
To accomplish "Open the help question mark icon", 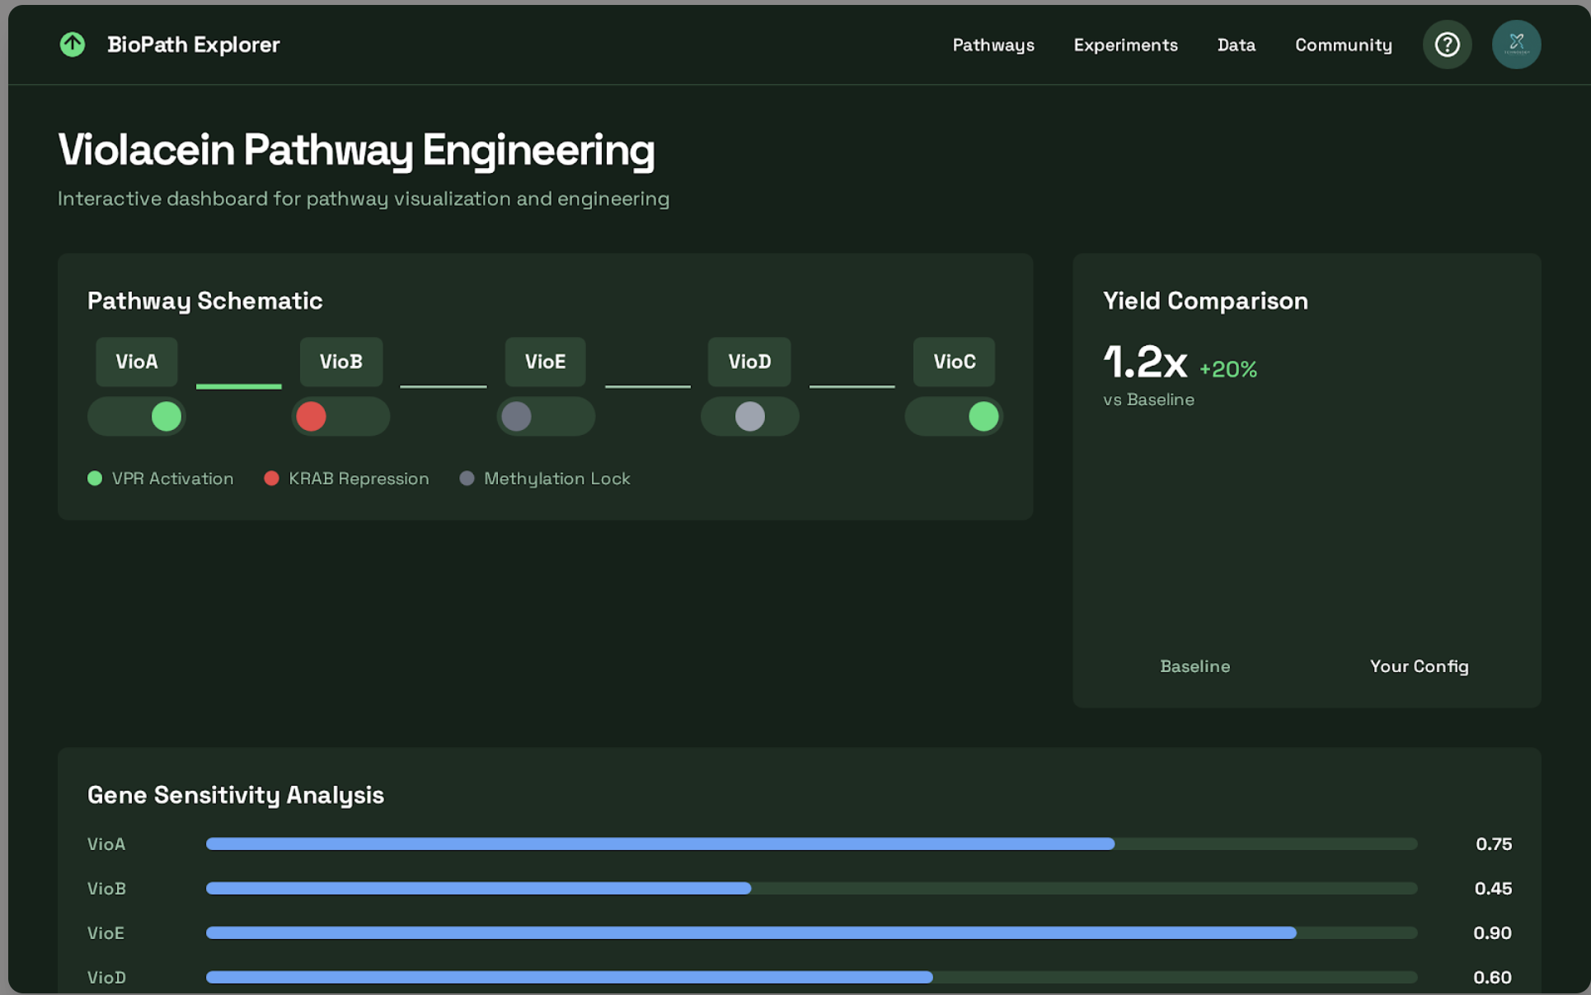I will coord(1447,44).
